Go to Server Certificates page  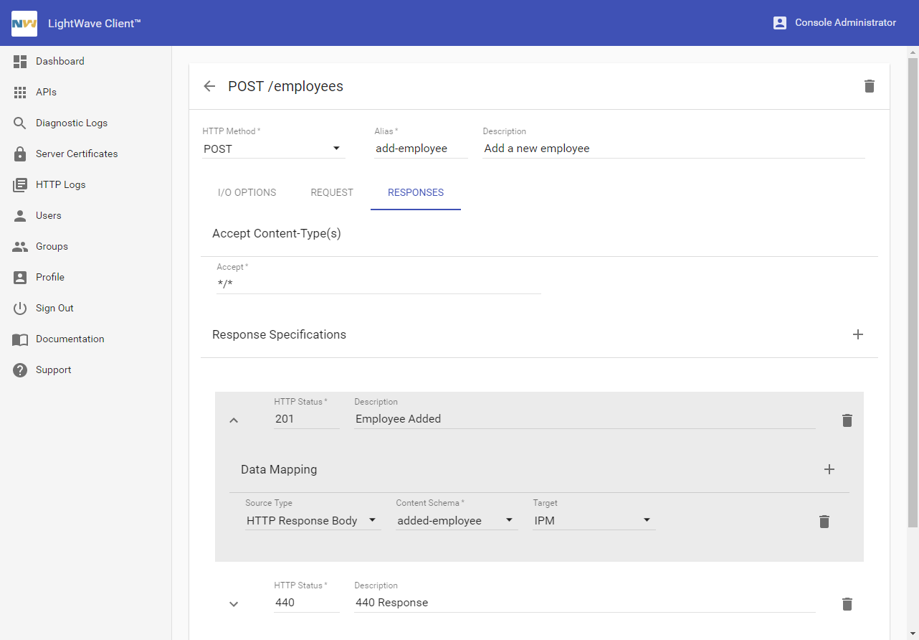pos(77,154)
